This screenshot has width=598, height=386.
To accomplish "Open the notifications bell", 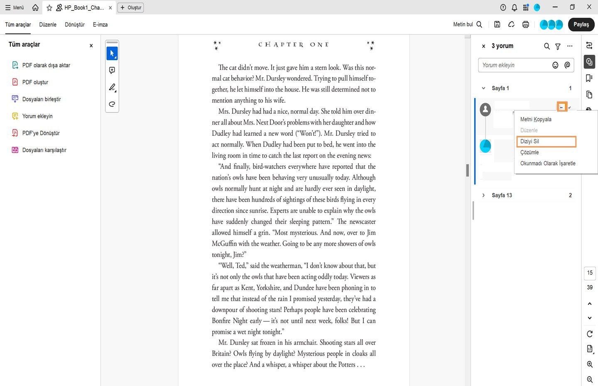I will pos(515,7).
